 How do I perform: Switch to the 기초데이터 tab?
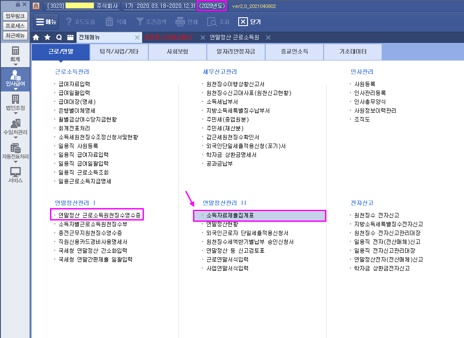pyautogui.click(x=353, y=52)
